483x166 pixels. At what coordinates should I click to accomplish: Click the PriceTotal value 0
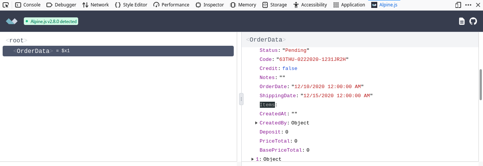[x=296, y=141]
